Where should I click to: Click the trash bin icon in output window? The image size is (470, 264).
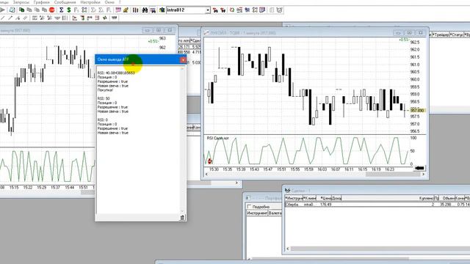182,218
